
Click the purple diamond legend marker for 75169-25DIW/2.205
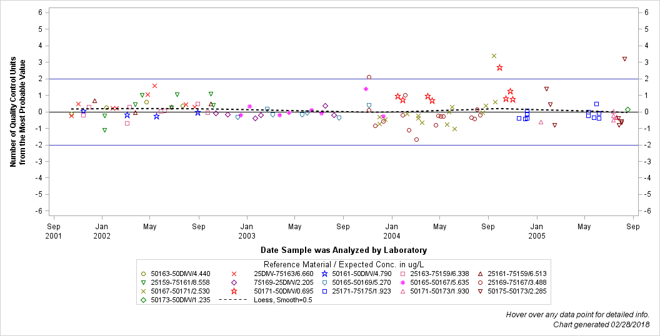[x=234, y=282]
